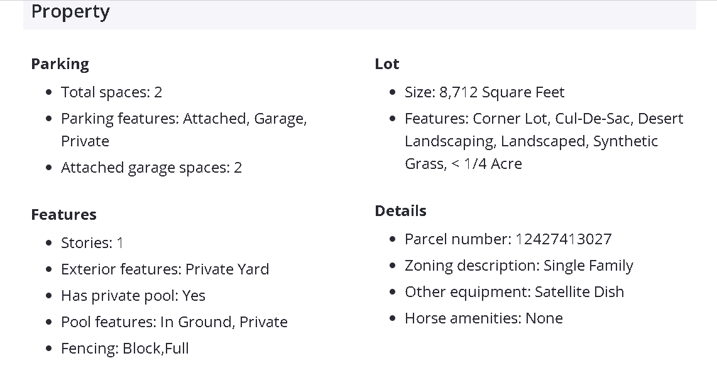This screenshot has width=717, height=368.
Task: Click the Parking features list item
Action: point(183,119)
